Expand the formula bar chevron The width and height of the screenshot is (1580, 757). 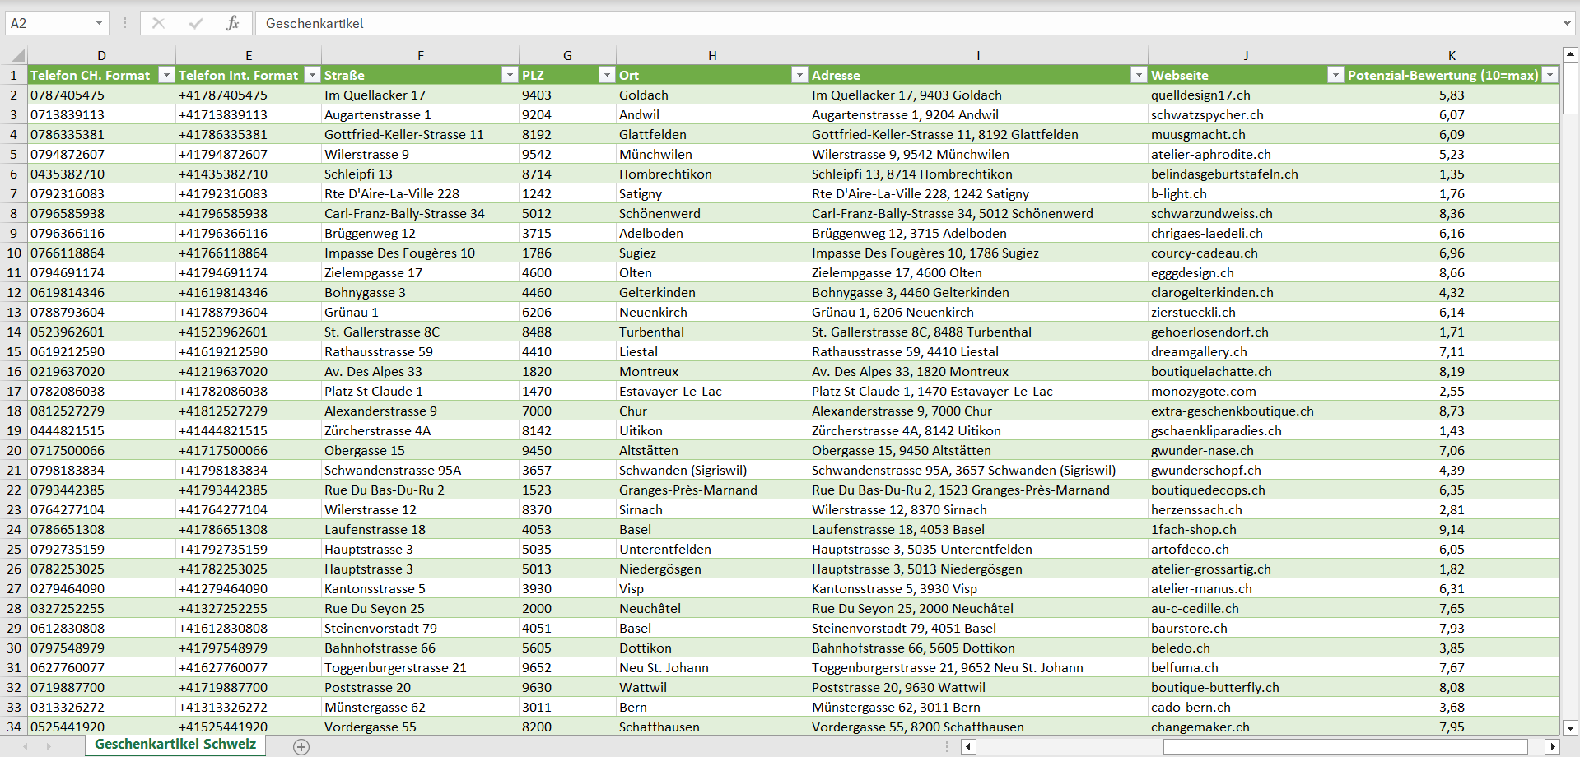click(1567, 23)
